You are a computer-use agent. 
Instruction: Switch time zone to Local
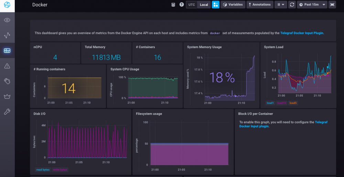(x=204, y=5)
